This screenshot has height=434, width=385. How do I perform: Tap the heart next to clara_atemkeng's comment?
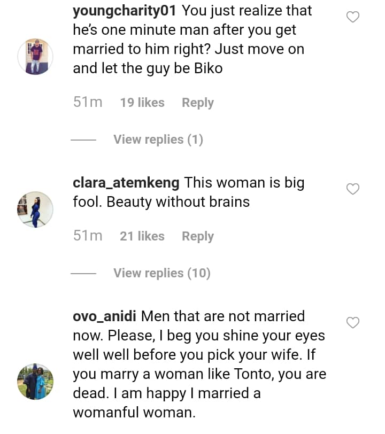coord(353,189)
